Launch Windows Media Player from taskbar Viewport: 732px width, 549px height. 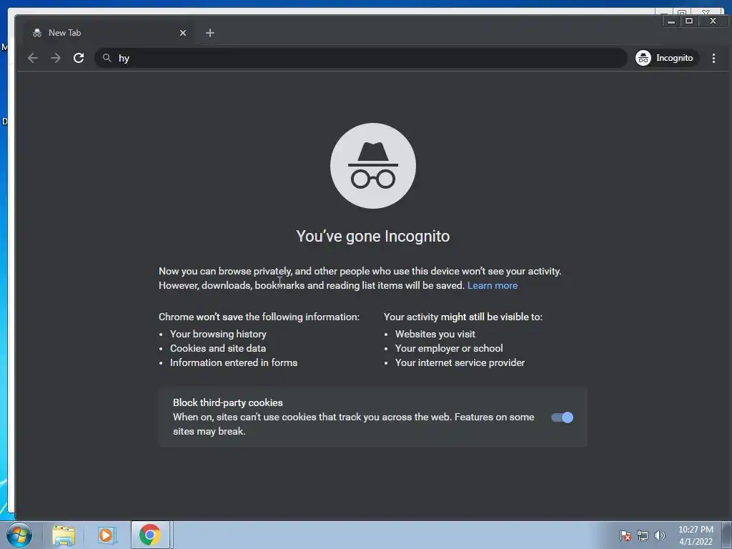point(106,535)
